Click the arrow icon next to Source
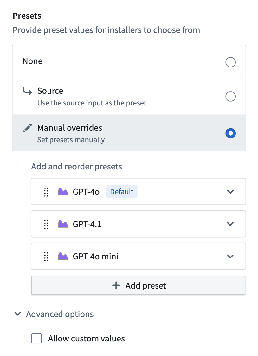The width and height of the screenshot is (258, 356). [x=27, y=91]
